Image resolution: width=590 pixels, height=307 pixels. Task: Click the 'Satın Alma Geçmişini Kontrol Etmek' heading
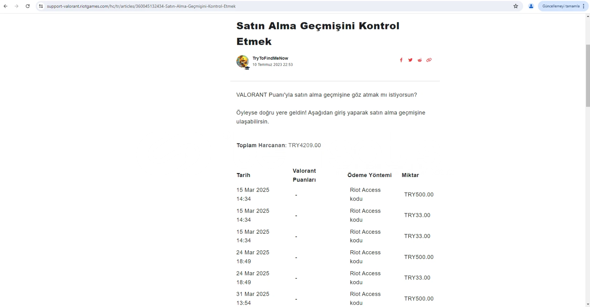pos(318,33)
